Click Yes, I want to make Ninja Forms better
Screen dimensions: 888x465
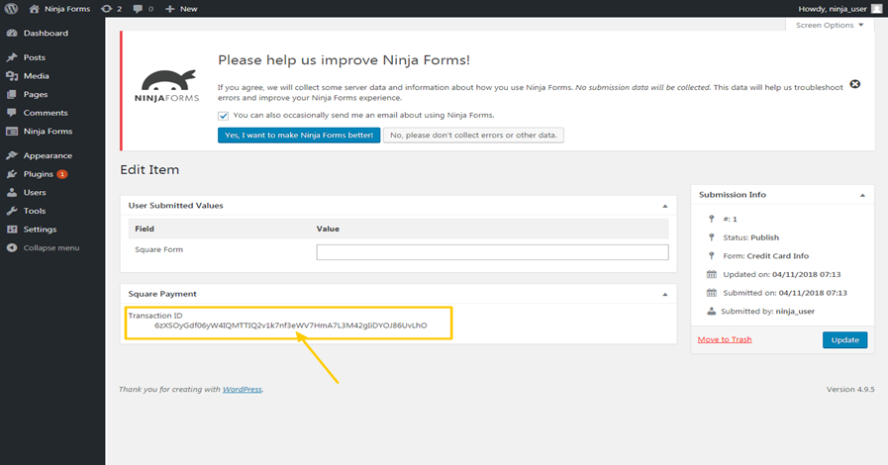299,136
